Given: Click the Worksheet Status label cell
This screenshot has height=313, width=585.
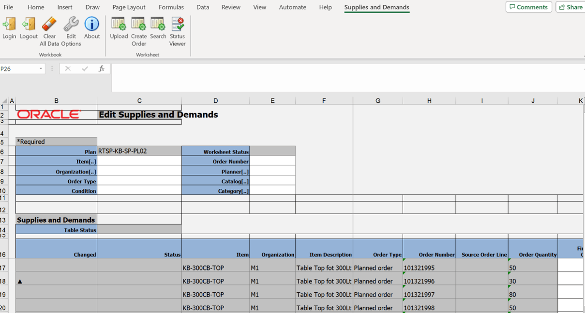Looking at the screenshot, I should point(216,151).
